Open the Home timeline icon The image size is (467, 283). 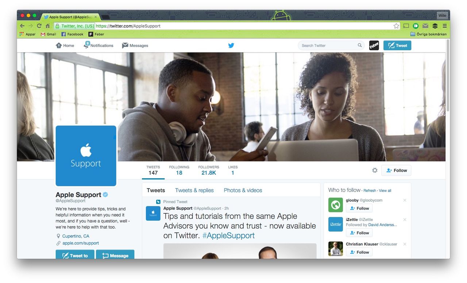[58, 45]
